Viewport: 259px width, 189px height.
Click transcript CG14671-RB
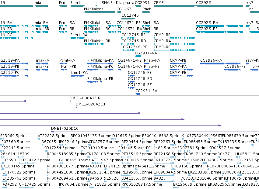[x=119, y=26]
